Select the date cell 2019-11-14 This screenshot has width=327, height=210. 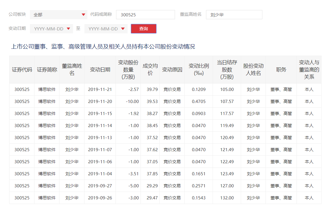point(100,126)
